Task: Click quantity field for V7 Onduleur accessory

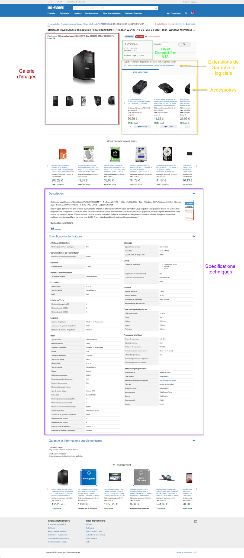Action: [x=130, y=126]
